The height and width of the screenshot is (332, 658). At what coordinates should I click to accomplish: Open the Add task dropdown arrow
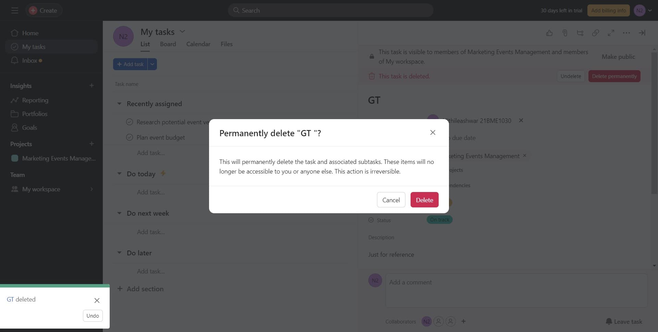tap(152, 64)
